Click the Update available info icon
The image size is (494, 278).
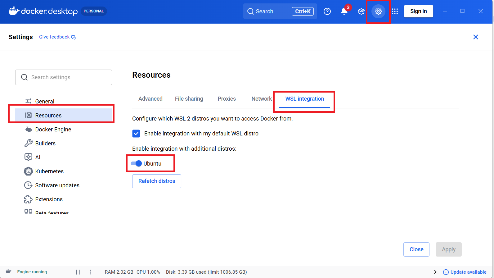tap(446, 272)
